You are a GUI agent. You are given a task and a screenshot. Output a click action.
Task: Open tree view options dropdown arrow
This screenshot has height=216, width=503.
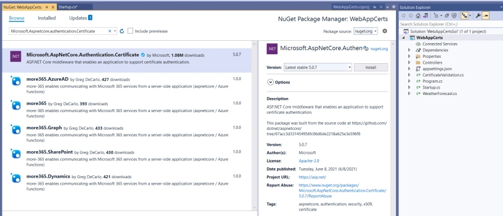(470, 15)
